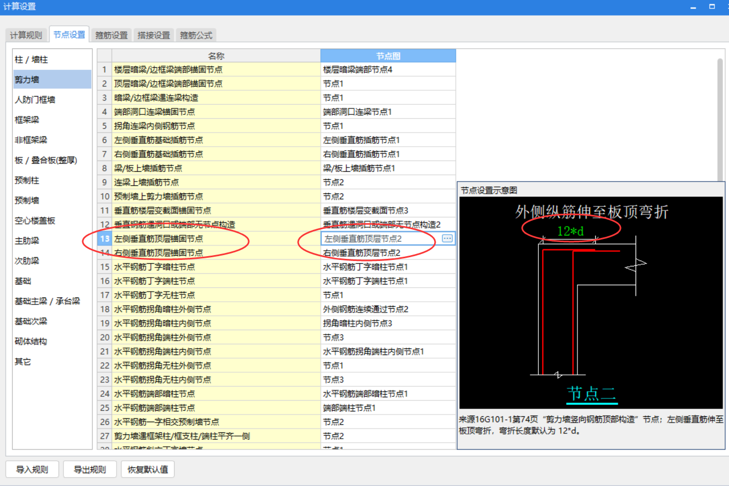Open the ellipsis button for 左侧垂直筋顶层节点2
The width and height of the screenshot is (729, 486).
(447, 238)
